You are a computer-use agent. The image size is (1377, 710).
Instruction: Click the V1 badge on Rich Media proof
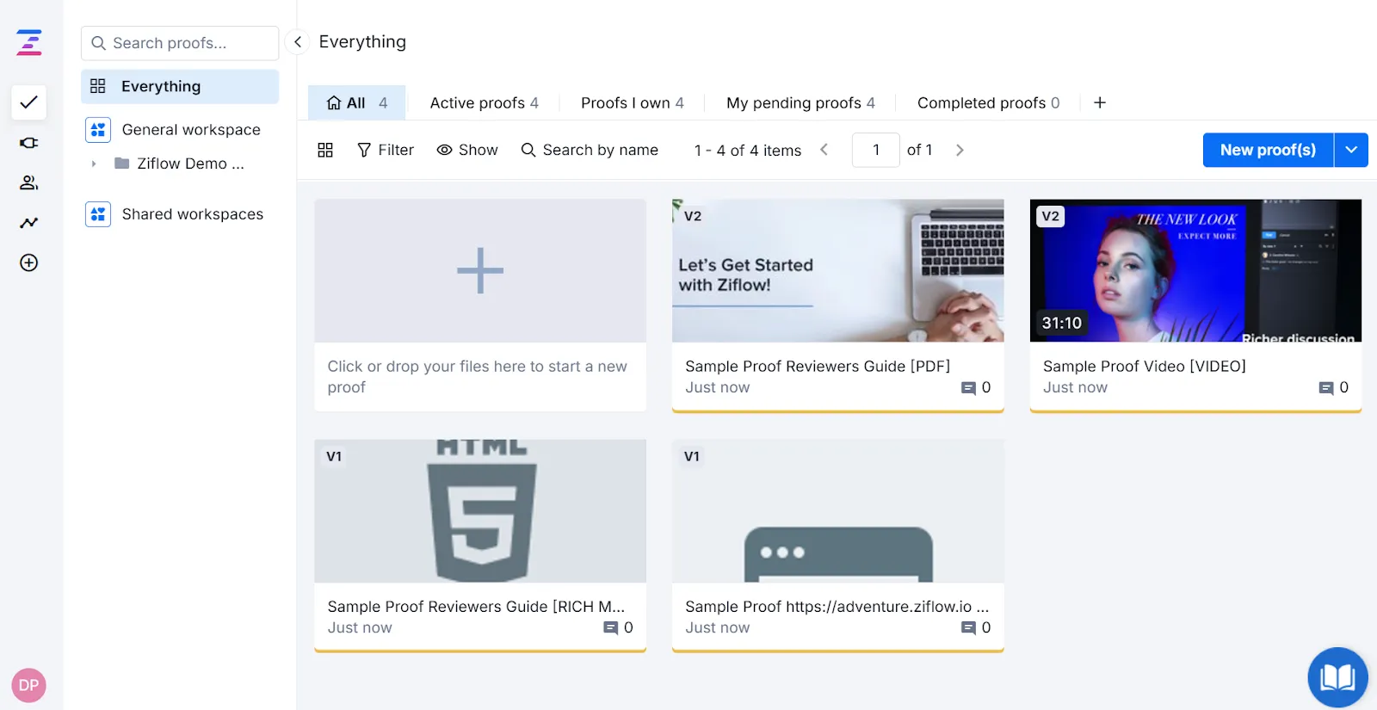(334, 456)
